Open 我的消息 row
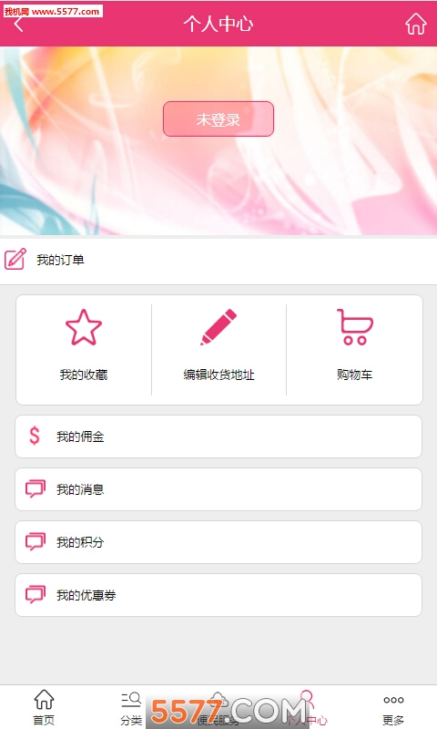The width and height of the screenshot is (437, 729). tap(218, 489)
